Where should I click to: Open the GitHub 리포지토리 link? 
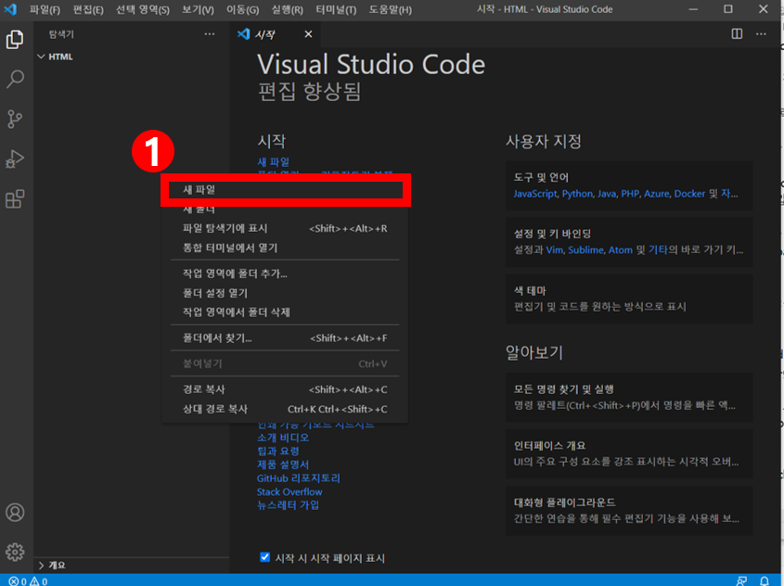(x=299, y=478)
